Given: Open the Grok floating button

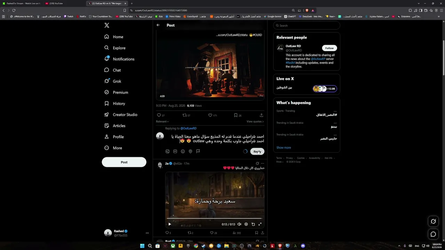Looking at the screenshot, I should 433,221.
